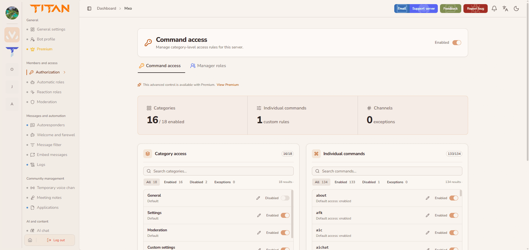Expand the Authorization submenu chevron

[64, 72]
